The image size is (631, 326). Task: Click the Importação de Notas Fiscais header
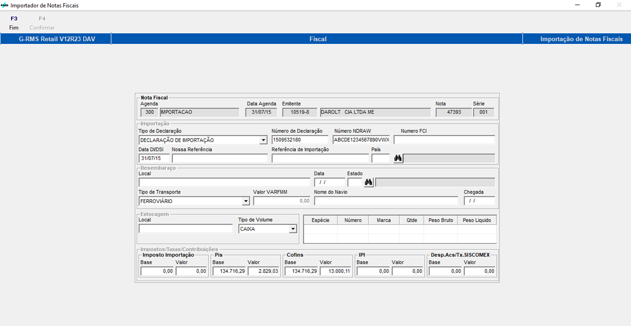[581, 39]
